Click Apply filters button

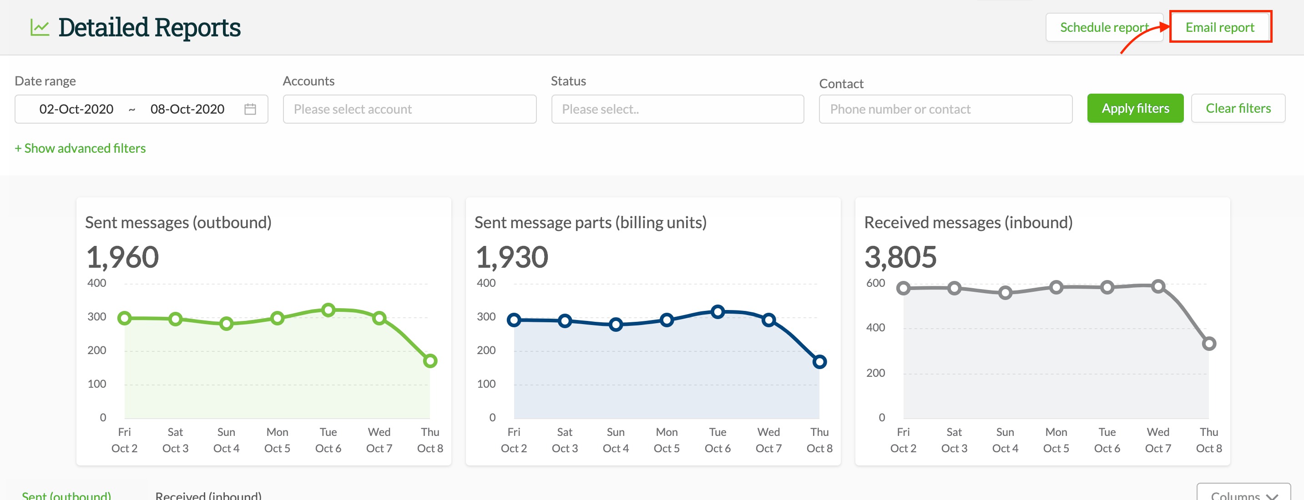point(1135,108)
